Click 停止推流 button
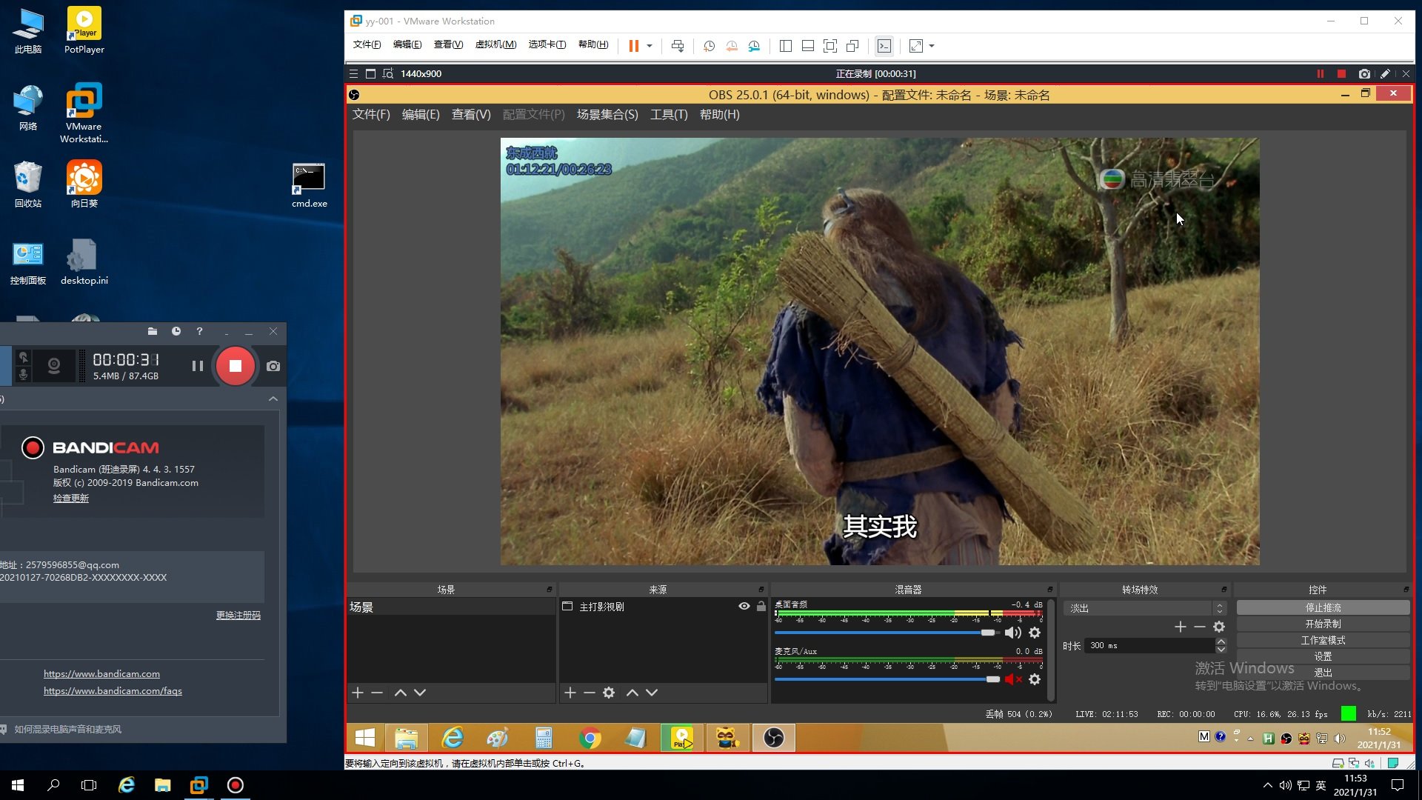The width and height of the screenshot is (1422, 800). click(1323, 607)
